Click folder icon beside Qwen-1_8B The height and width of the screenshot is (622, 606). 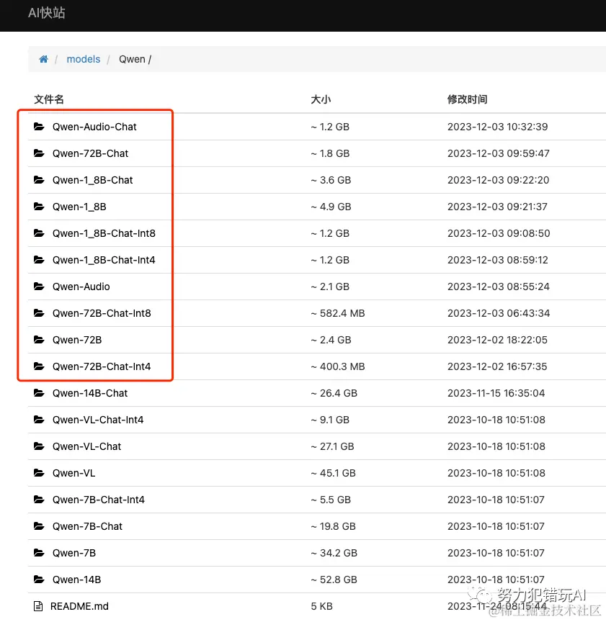tap(39, 207)
